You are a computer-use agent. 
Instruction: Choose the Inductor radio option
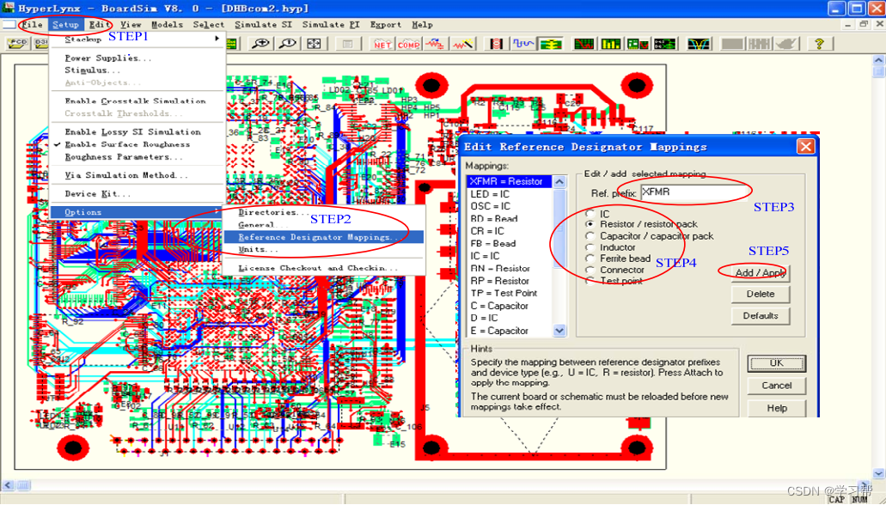click(x=590, y=247)
